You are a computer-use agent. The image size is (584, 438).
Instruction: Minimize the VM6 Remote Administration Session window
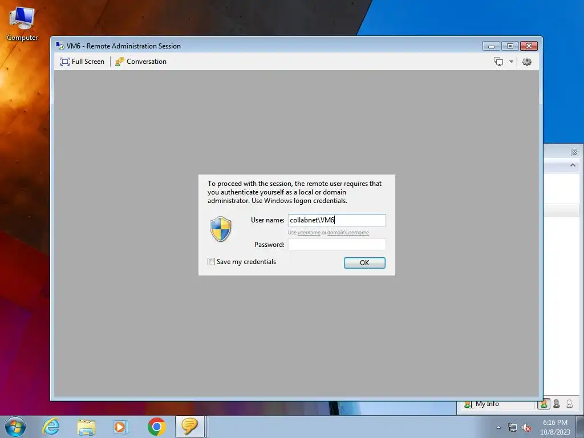tap(491, 46)
